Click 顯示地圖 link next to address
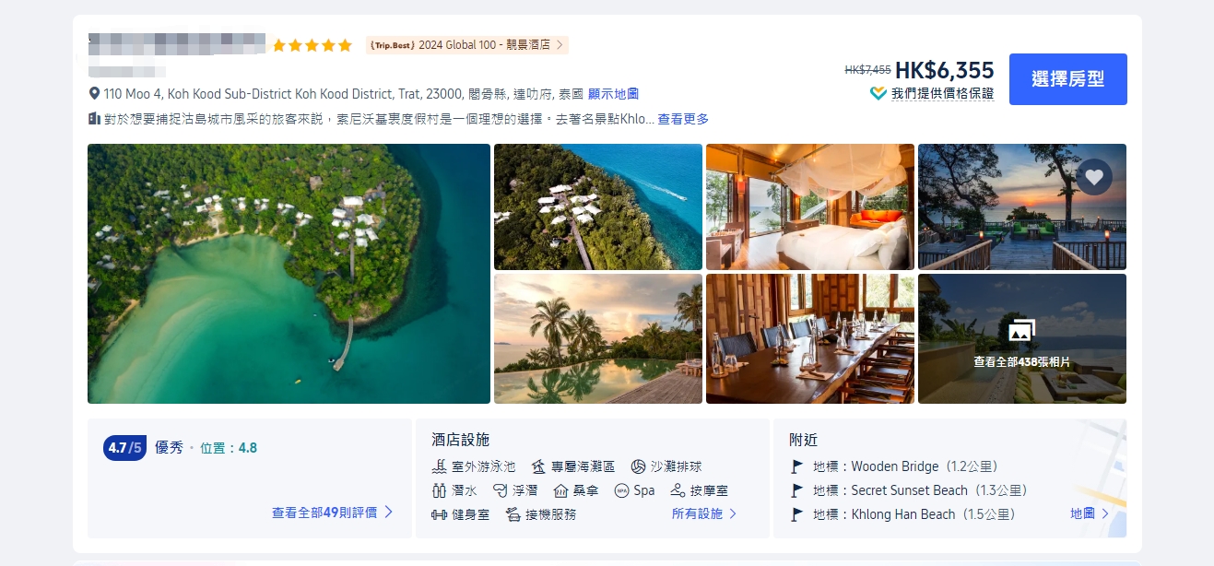 613,94
